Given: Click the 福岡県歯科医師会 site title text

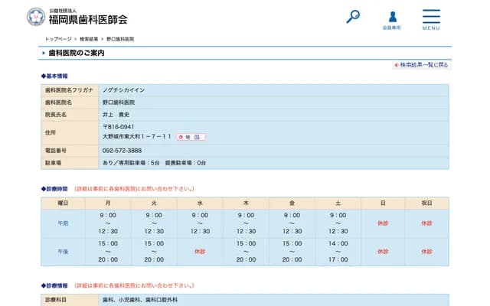Looking at the screenshot, I should [x=88, y=19].
